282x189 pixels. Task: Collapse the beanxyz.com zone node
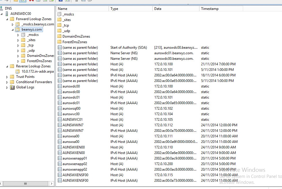pos(13,30)
